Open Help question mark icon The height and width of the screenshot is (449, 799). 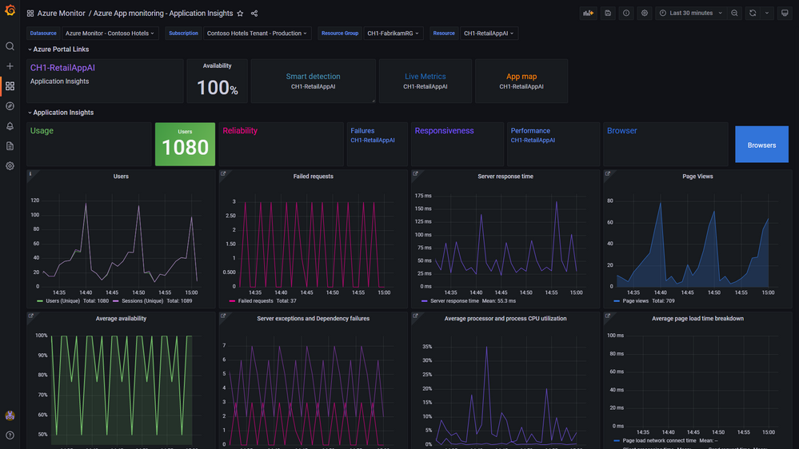(10, 435)
